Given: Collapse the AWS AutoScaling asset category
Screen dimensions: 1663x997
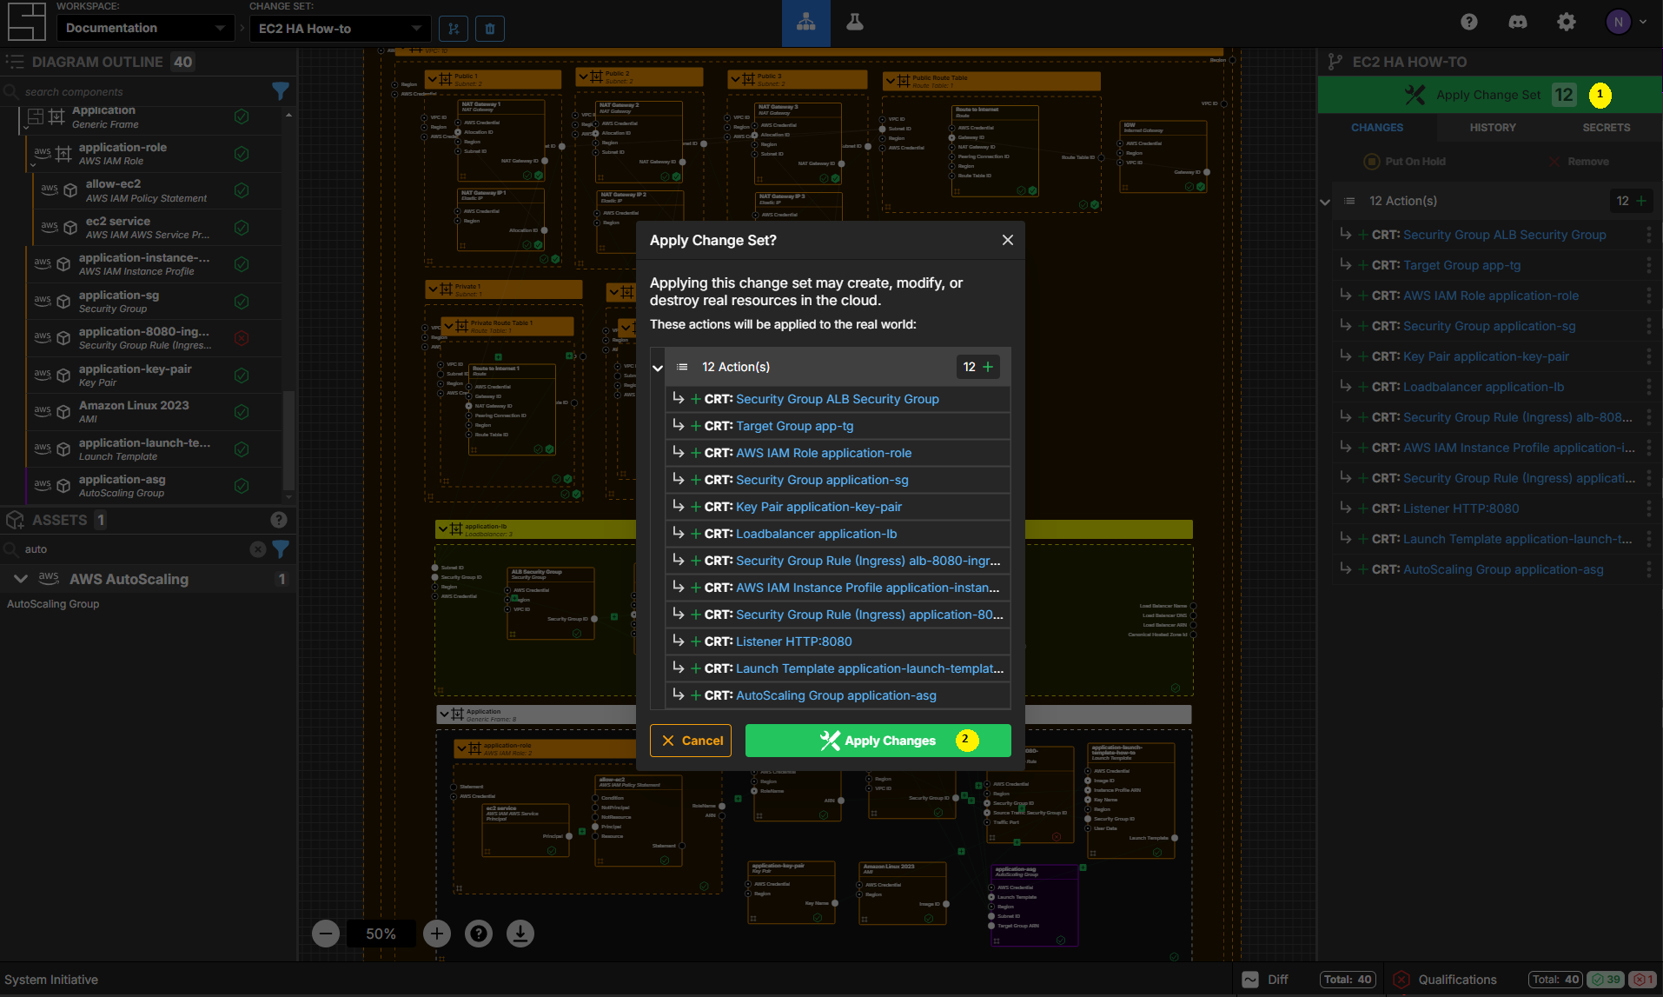Looking at the screenshot, I should [x=21, y=579].
